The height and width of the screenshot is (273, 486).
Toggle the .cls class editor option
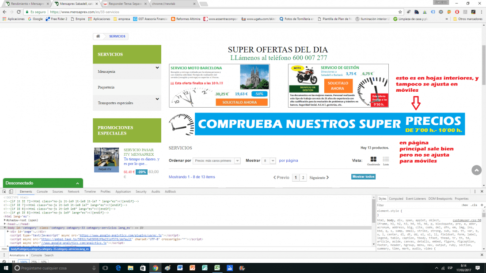coord(474,205)
